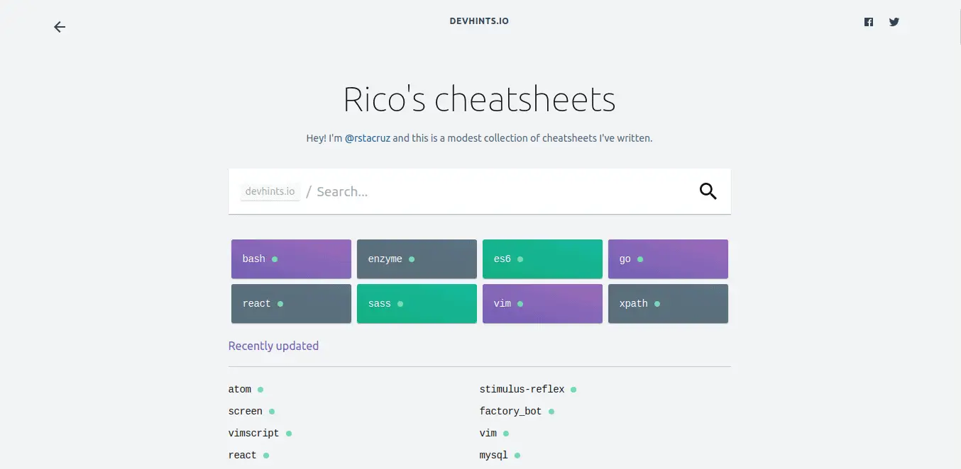Click the magnifying glass search icon
Image resolution: width=961 pixels, height=469 pixels.
[x=708, y=191]
